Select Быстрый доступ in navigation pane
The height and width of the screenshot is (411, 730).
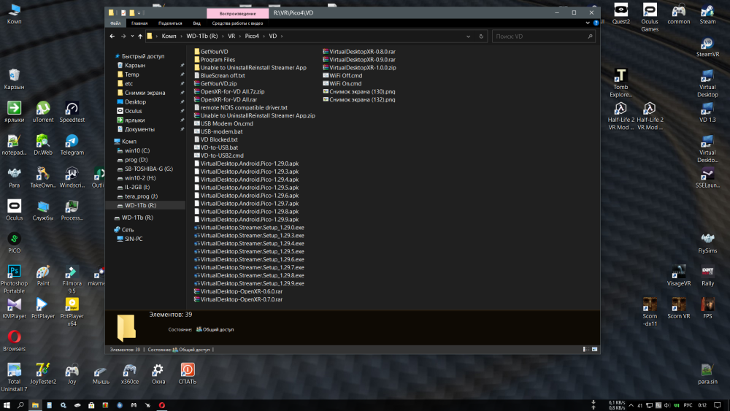point(143,56)
